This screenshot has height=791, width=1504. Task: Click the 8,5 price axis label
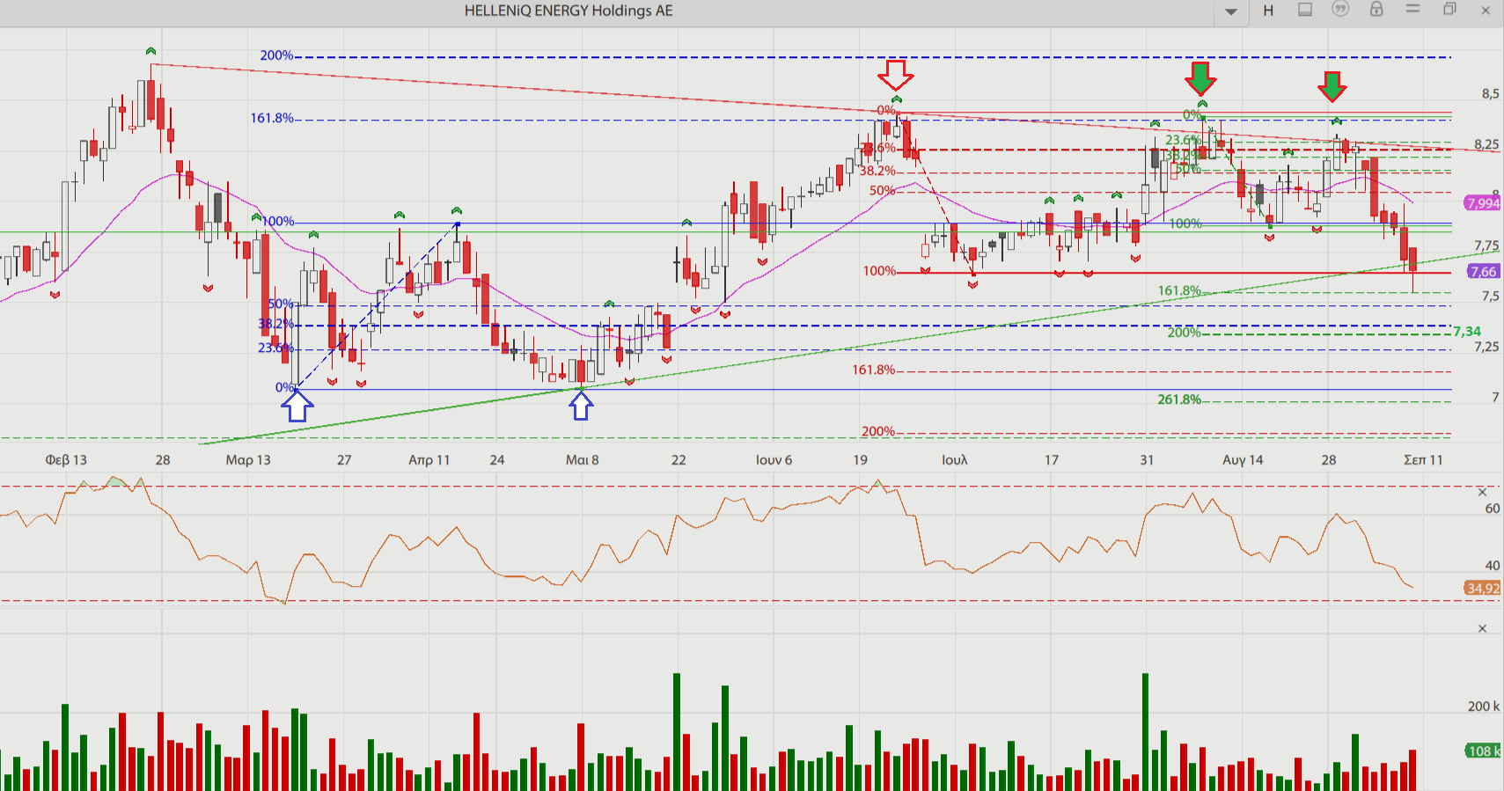click(x=1490, y=94)
